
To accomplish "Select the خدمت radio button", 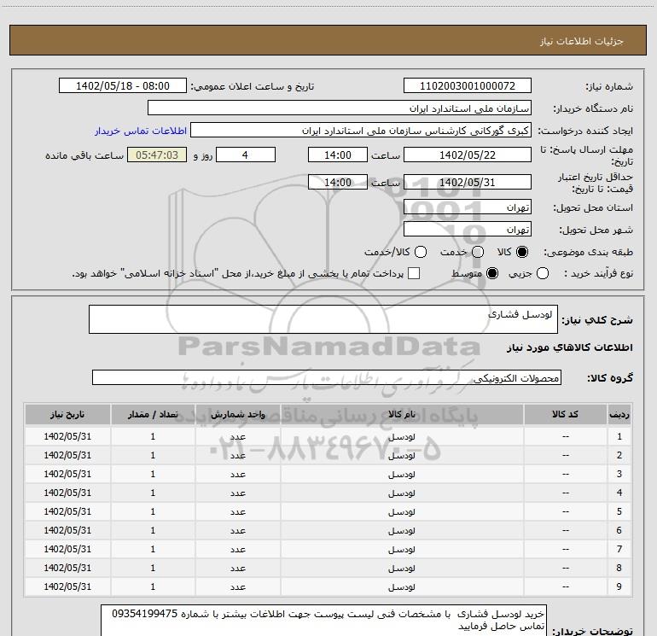I will [478, 252].
